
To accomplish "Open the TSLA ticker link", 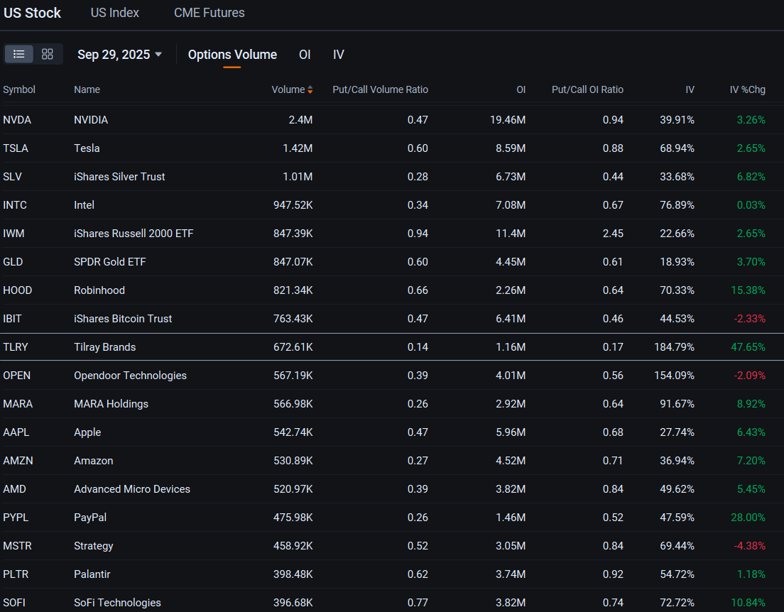I will [16, 148].
